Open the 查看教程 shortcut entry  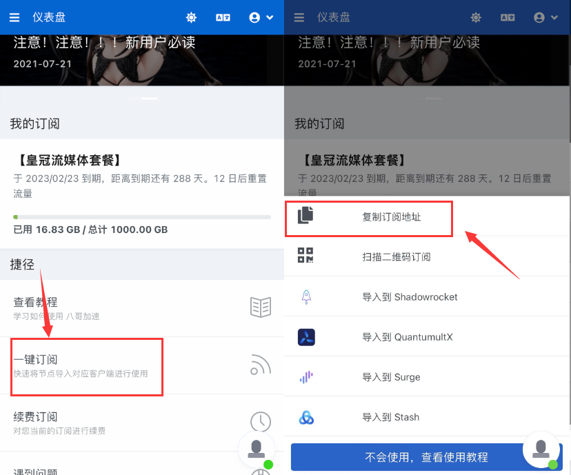142,308
